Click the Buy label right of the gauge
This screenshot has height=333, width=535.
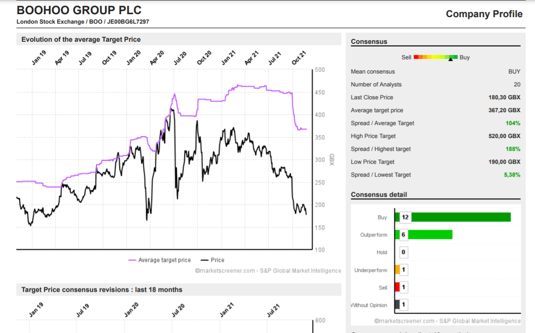464,57
